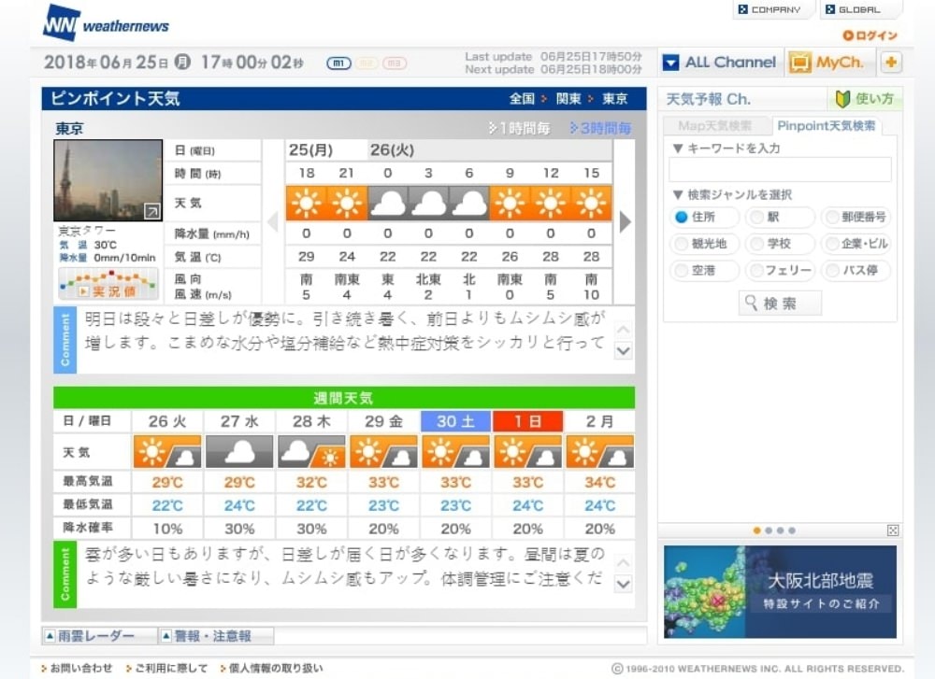Close the banner with the X icon
This screenshot has height=679, width=935.
click(892, 530)
